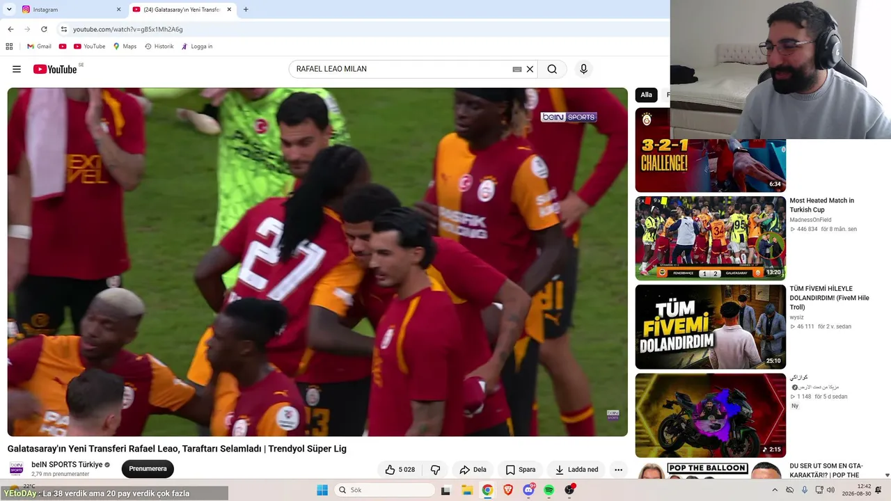The width and height of the screenshot is (891, 501).
Task: Open the unlabeled YouTube bookmark icon
Action: point(63,47)
